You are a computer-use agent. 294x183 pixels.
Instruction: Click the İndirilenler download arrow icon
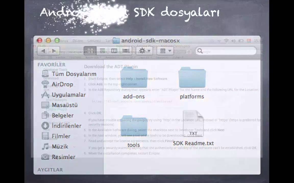point(45,126)
